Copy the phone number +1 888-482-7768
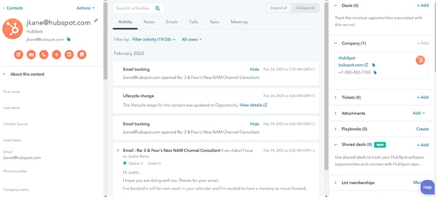The height and width of the screenshot is (197, 436). 375,73
